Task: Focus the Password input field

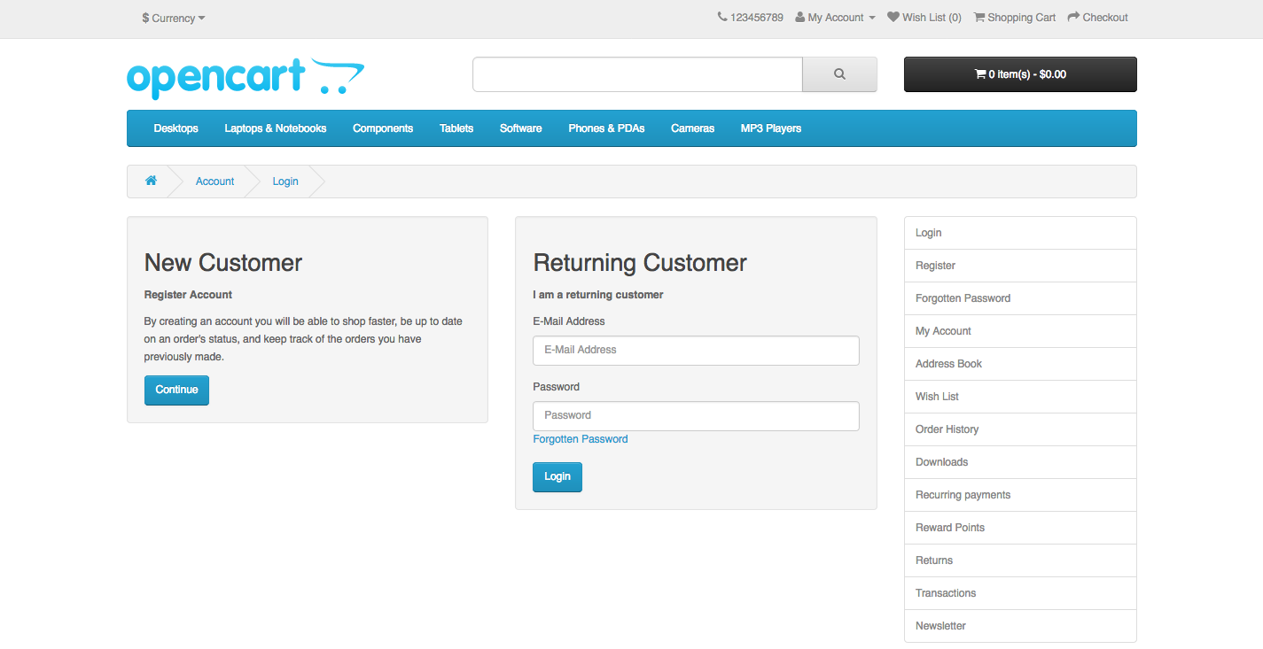Action: 696,416
